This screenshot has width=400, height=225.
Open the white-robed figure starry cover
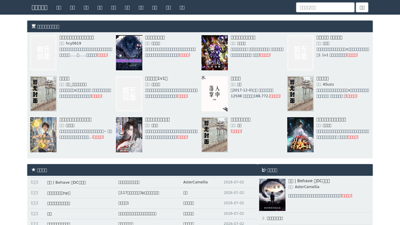tap(300, 135)
